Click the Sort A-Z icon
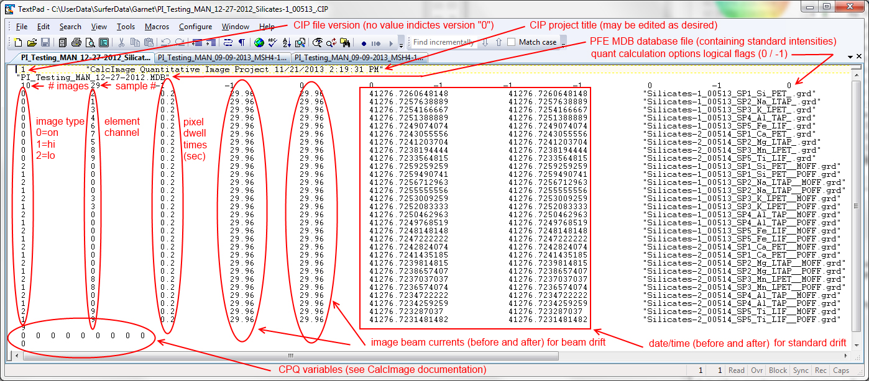The width and height of the screenshot is (869, 381). point(287,43)
